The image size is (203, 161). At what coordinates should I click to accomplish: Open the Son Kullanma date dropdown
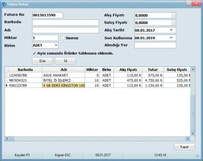(x=171, y=38)
